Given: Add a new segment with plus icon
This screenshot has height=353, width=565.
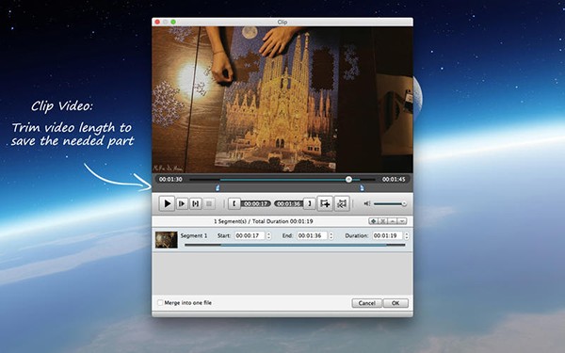Looking at the screenshot, I should point(325,204).
